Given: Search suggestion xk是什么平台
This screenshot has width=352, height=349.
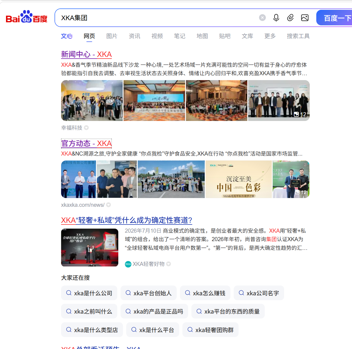Looking at the screenshot, I should point(153,330).
